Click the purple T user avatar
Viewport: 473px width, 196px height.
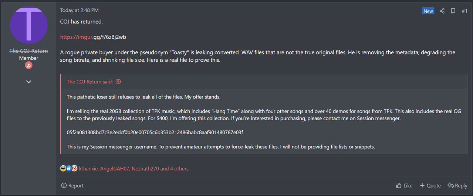click(x=29, y=25)
